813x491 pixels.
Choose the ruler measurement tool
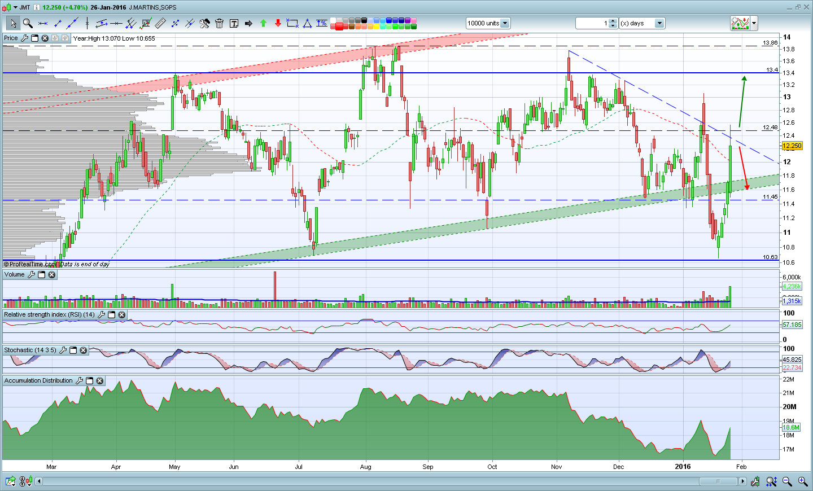pos(160,23)
